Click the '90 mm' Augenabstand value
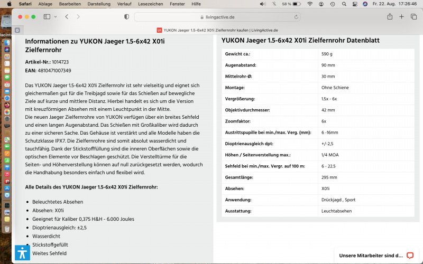Screen dimensions: 423x264 point(328,65)
